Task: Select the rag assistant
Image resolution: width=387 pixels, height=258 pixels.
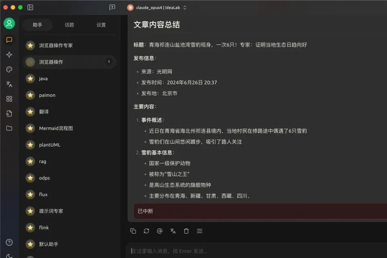Action: [x=70, y=161]
